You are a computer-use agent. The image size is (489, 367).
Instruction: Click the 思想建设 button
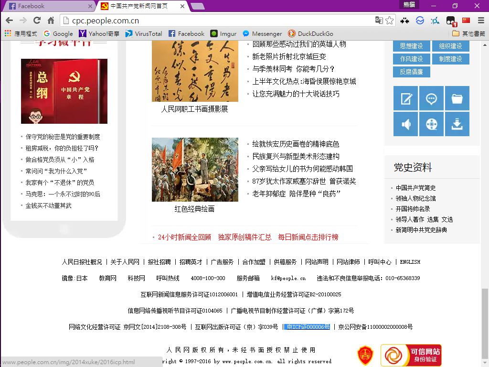(411, 46)
